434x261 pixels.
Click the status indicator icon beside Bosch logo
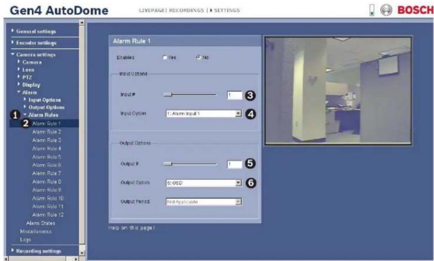coord(372,10)
